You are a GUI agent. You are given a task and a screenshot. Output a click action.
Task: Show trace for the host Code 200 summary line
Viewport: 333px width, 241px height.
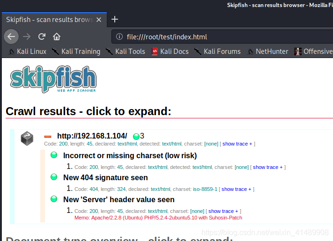pyautogui.click(x=237, y=144)
